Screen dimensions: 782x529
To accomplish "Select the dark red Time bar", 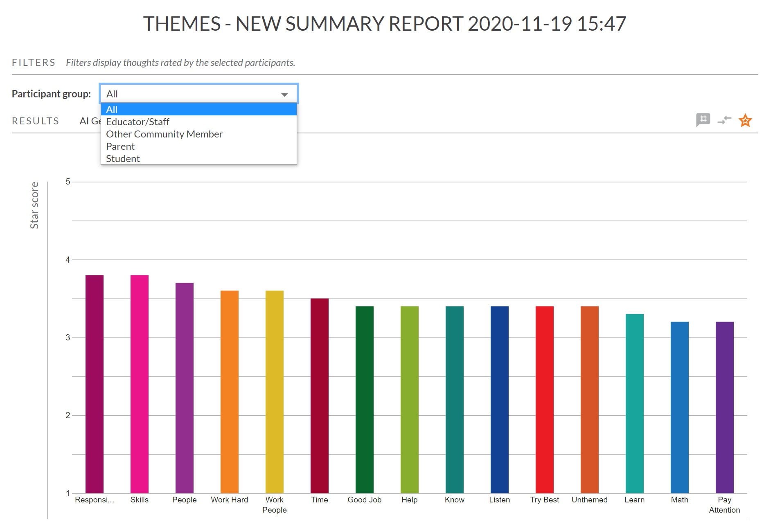I will pos(320,396).
